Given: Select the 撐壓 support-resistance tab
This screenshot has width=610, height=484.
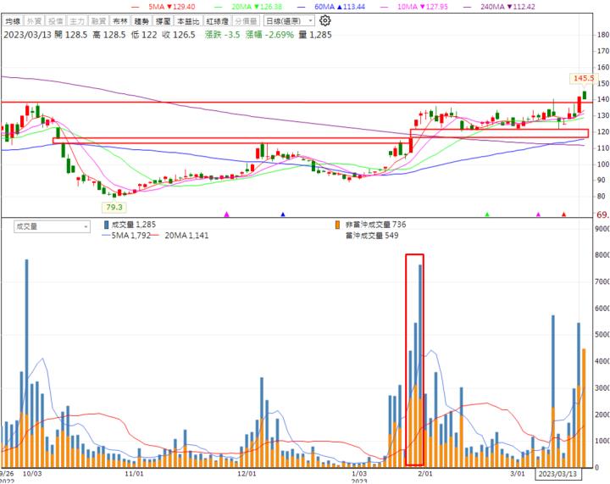Looking at the screenshot, I should [163, 19].
